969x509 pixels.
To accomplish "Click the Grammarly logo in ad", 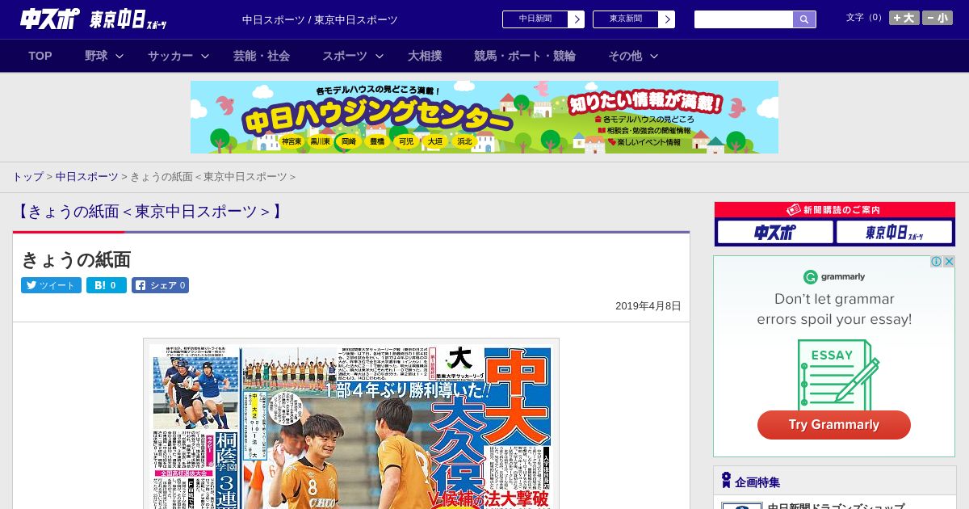I will 834,277.
